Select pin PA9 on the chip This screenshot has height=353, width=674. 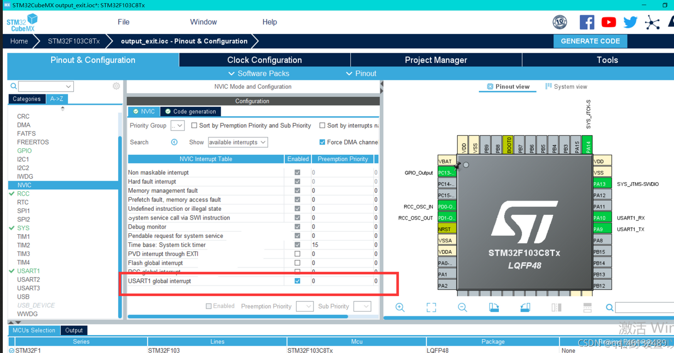click(x=602, y=229)
